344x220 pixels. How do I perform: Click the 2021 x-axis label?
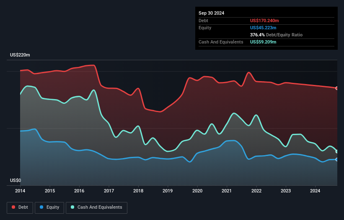227,191
